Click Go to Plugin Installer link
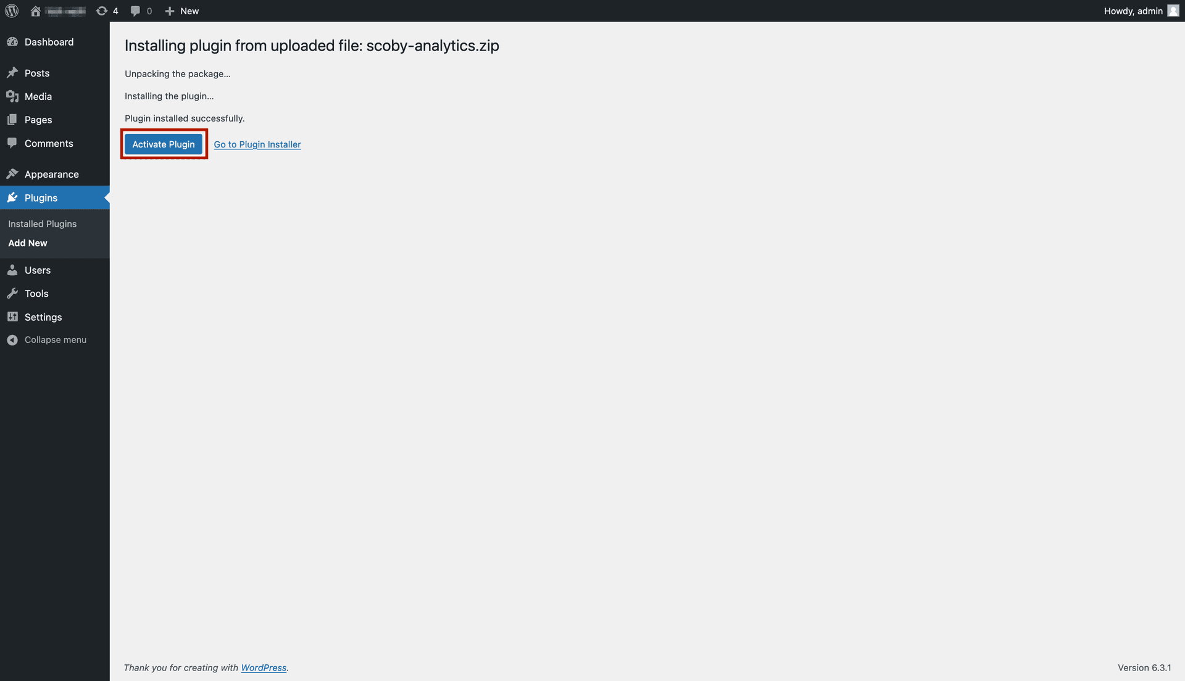The height and width of the screenshot is (681, 1185). [257, 144]
